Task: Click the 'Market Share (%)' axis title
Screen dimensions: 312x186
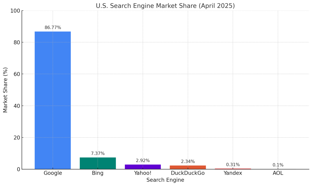Action: (x=5, y=90)
